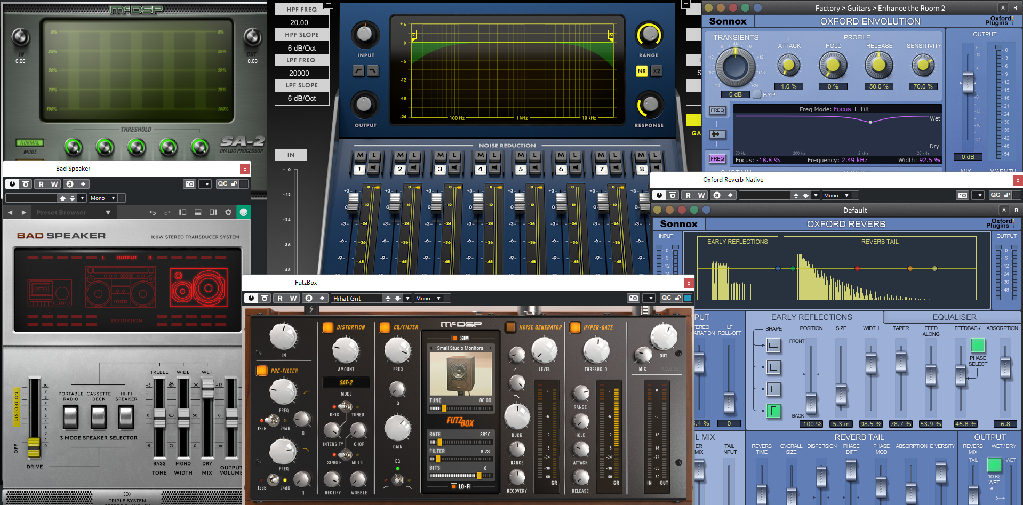
Task: Show the right panel layout in Bad Speaker
Action: point(213,212)
